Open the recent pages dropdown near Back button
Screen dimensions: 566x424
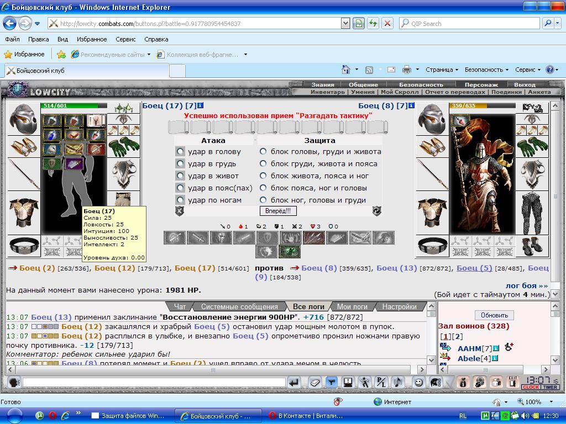click(38, 24)
